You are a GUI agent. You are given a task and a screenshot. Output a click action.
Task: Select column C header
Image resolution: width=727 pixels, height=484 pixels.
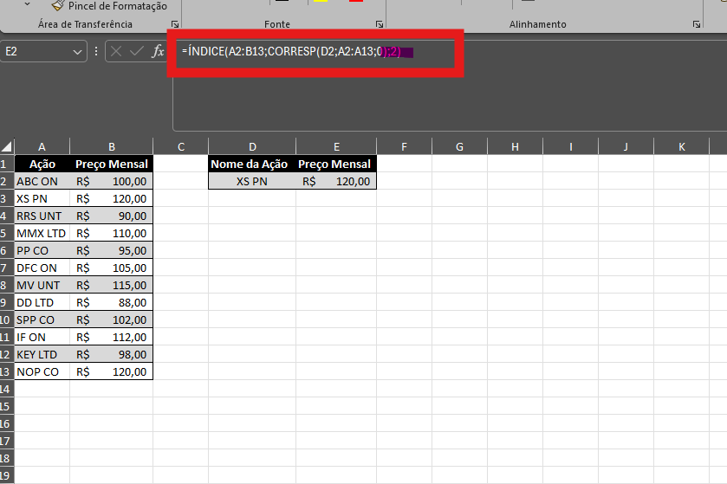181,147
